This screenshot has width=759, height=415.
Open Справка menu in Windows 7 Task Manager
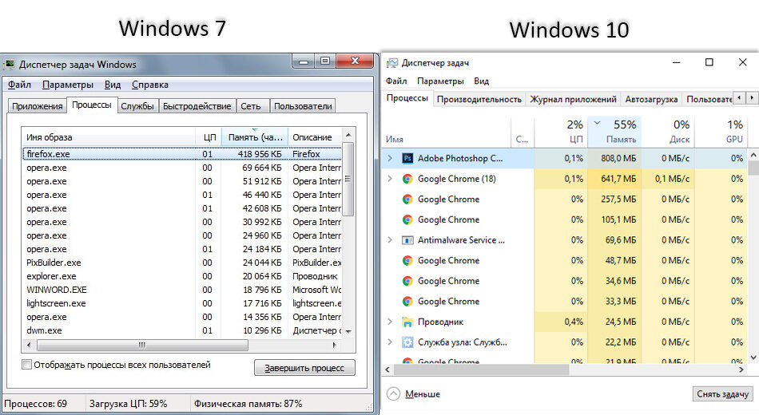coord(150,85)
